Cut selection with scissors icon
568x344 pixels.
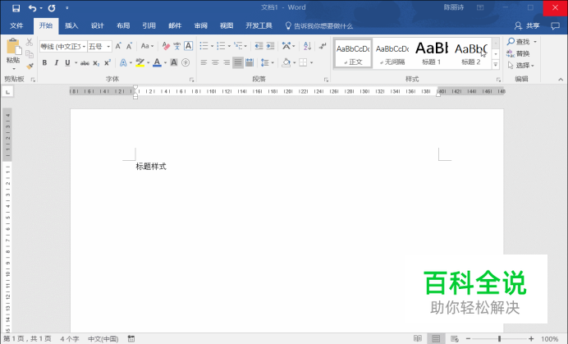[x=30, y=42]
